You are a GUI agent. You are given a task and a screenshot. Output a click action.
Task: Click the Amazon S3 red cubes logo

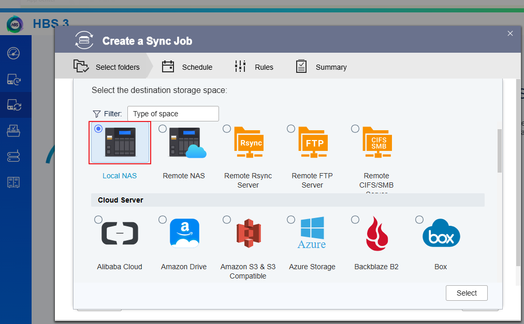pos(249,233)
